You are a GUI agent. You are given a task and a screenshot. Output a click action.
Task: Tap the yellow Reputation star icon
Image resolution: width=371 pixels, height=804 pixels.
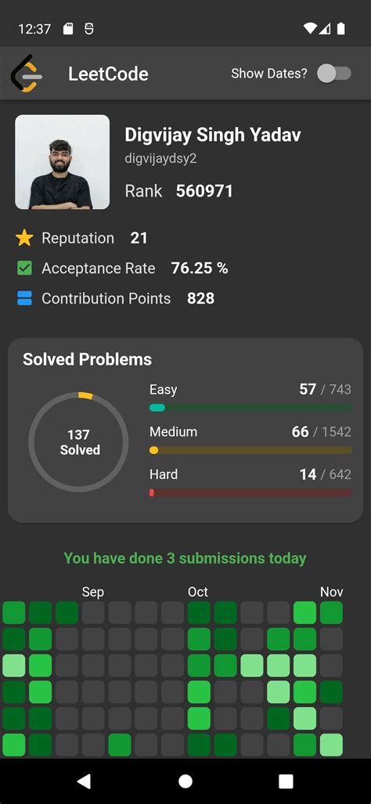[24, 238]
